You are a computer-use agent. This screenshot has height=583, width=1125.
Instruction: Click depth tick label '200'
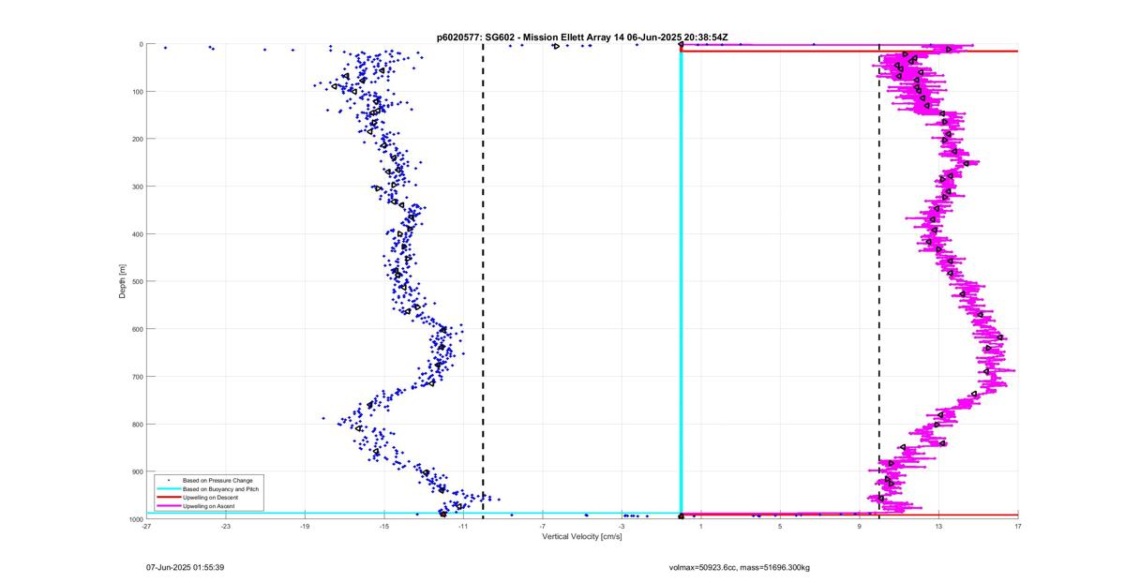click(137, 139)
